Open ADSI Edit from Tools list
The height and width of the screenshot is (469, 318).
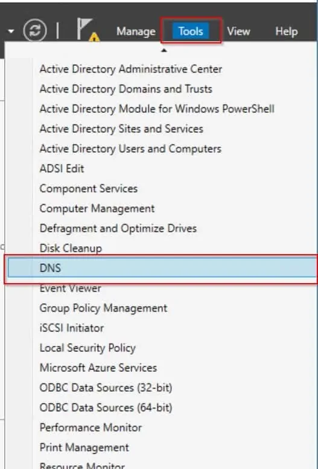pos(62,168)
